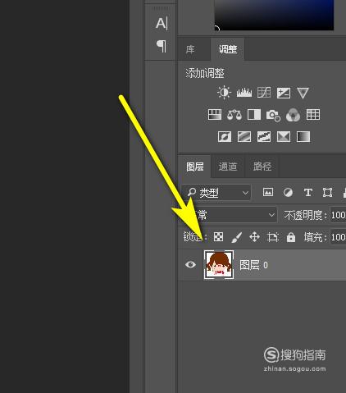
Task: Filter layers by pixel layers
Action: coord(268,192)
